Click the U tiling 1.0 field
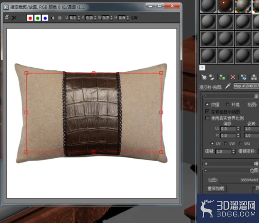Screen dimensions: 259x223 pyautogui.click(x=252, y=129)
